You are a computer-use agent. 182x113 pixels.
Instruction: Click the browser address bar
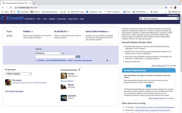pos(89,8)
